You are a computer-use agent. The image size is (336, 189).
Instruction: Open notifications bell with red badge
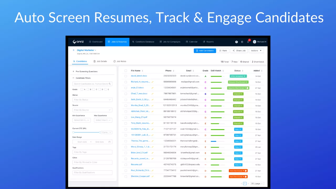pyautogui.click(x=248, y=41)
